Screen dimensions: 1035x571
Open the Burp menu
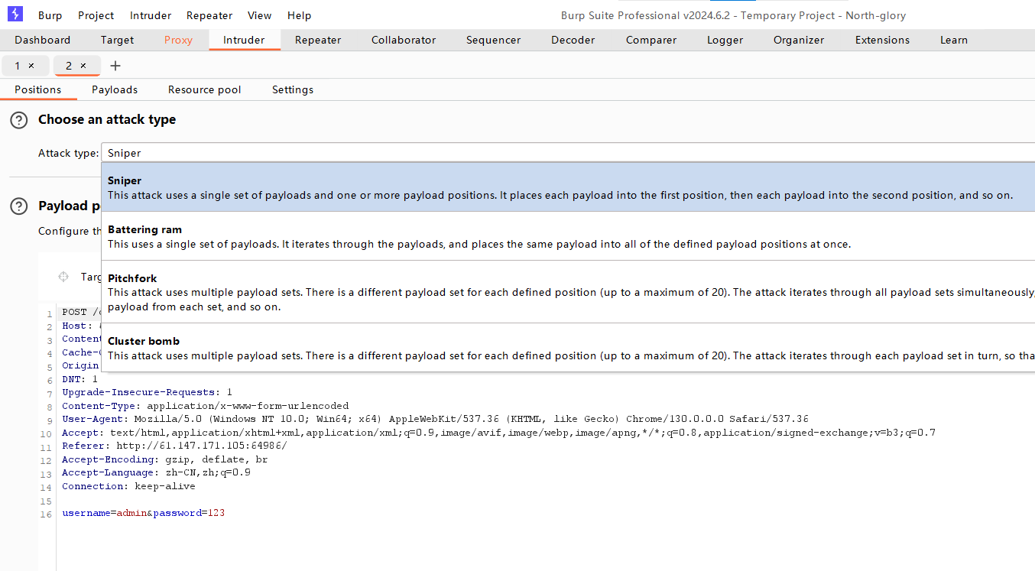pos(50,15)
